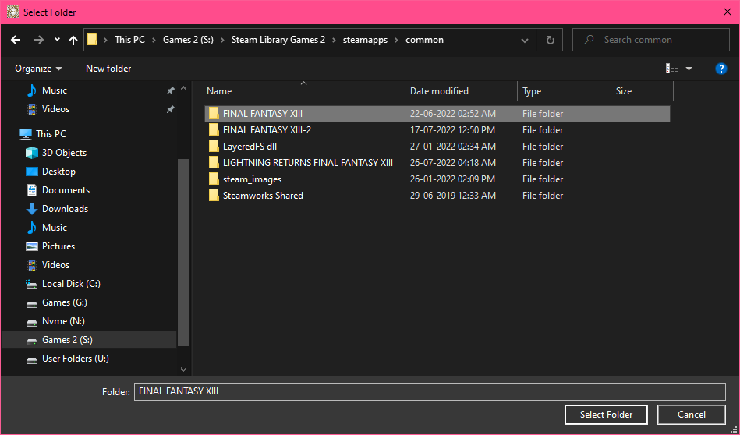Viewport: 740px width, 435px height.
Task: Sort by the Type column header
Action: (x=564, y=91)
